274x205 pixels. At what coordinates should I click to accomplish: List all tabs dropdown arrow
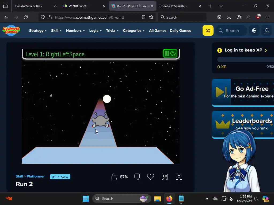click(x=221, y=6)
